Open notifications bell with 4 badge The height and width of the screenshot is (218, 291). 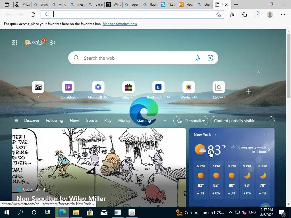[40, 42]
